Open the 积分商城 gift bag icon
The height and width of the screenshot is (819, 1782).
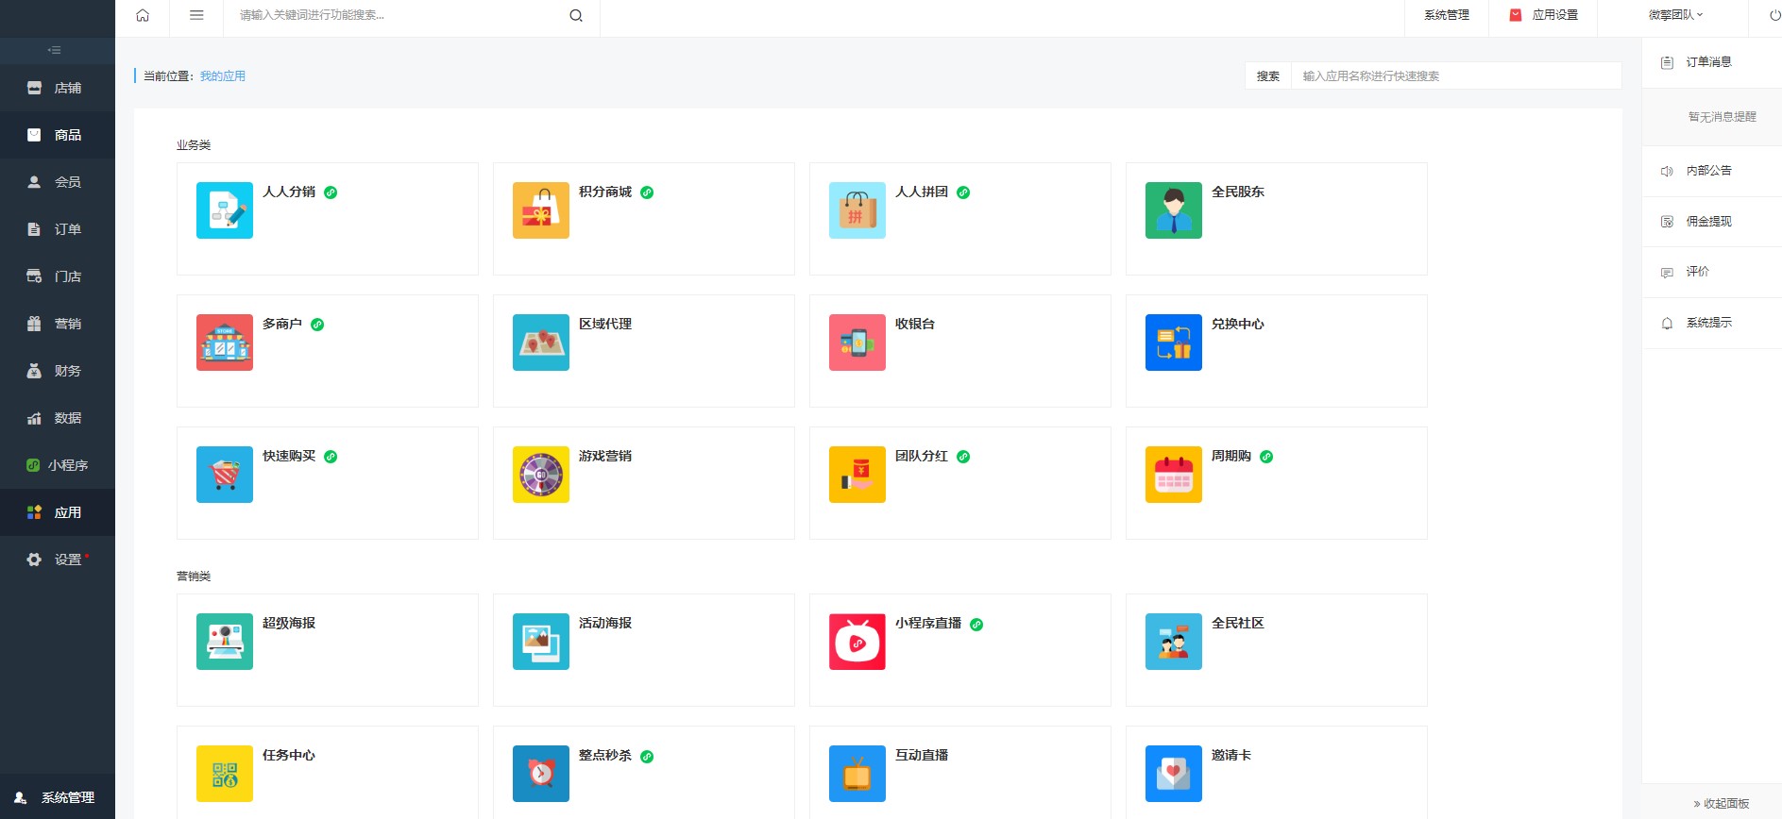tap(541, 210)
